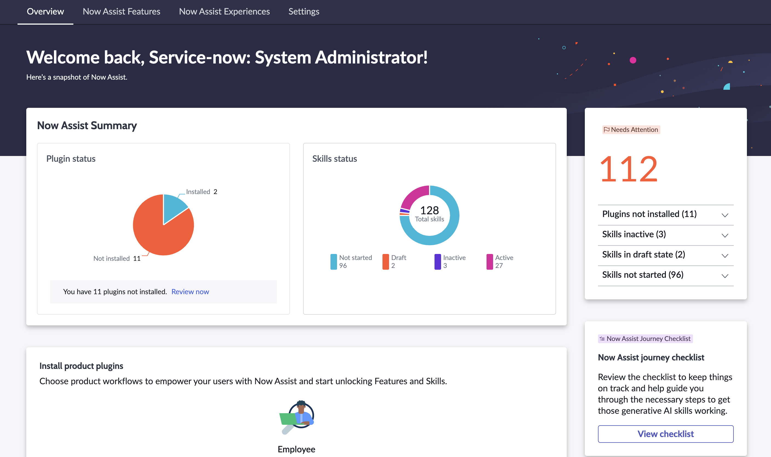Click the snapshot of Now Assist subtitle
This screenshot has height=457, width=771.
pos(77,77)
